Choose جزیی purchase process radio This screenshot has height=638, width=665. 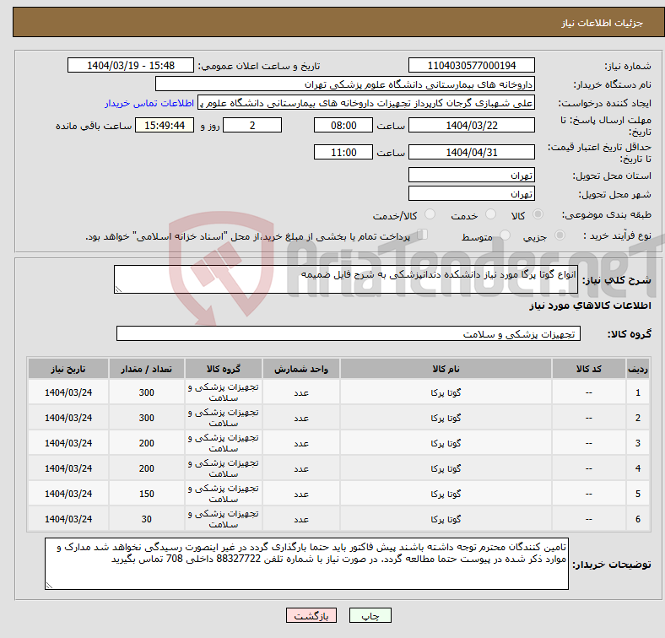tap(560, 235)
